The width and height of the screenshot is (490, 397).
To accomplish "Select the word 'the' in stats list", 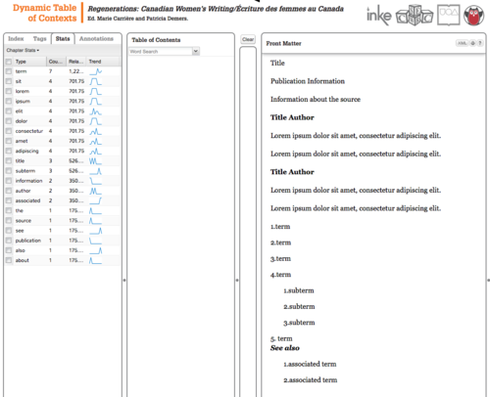I will pyautogui.click(x=20, y=210).
